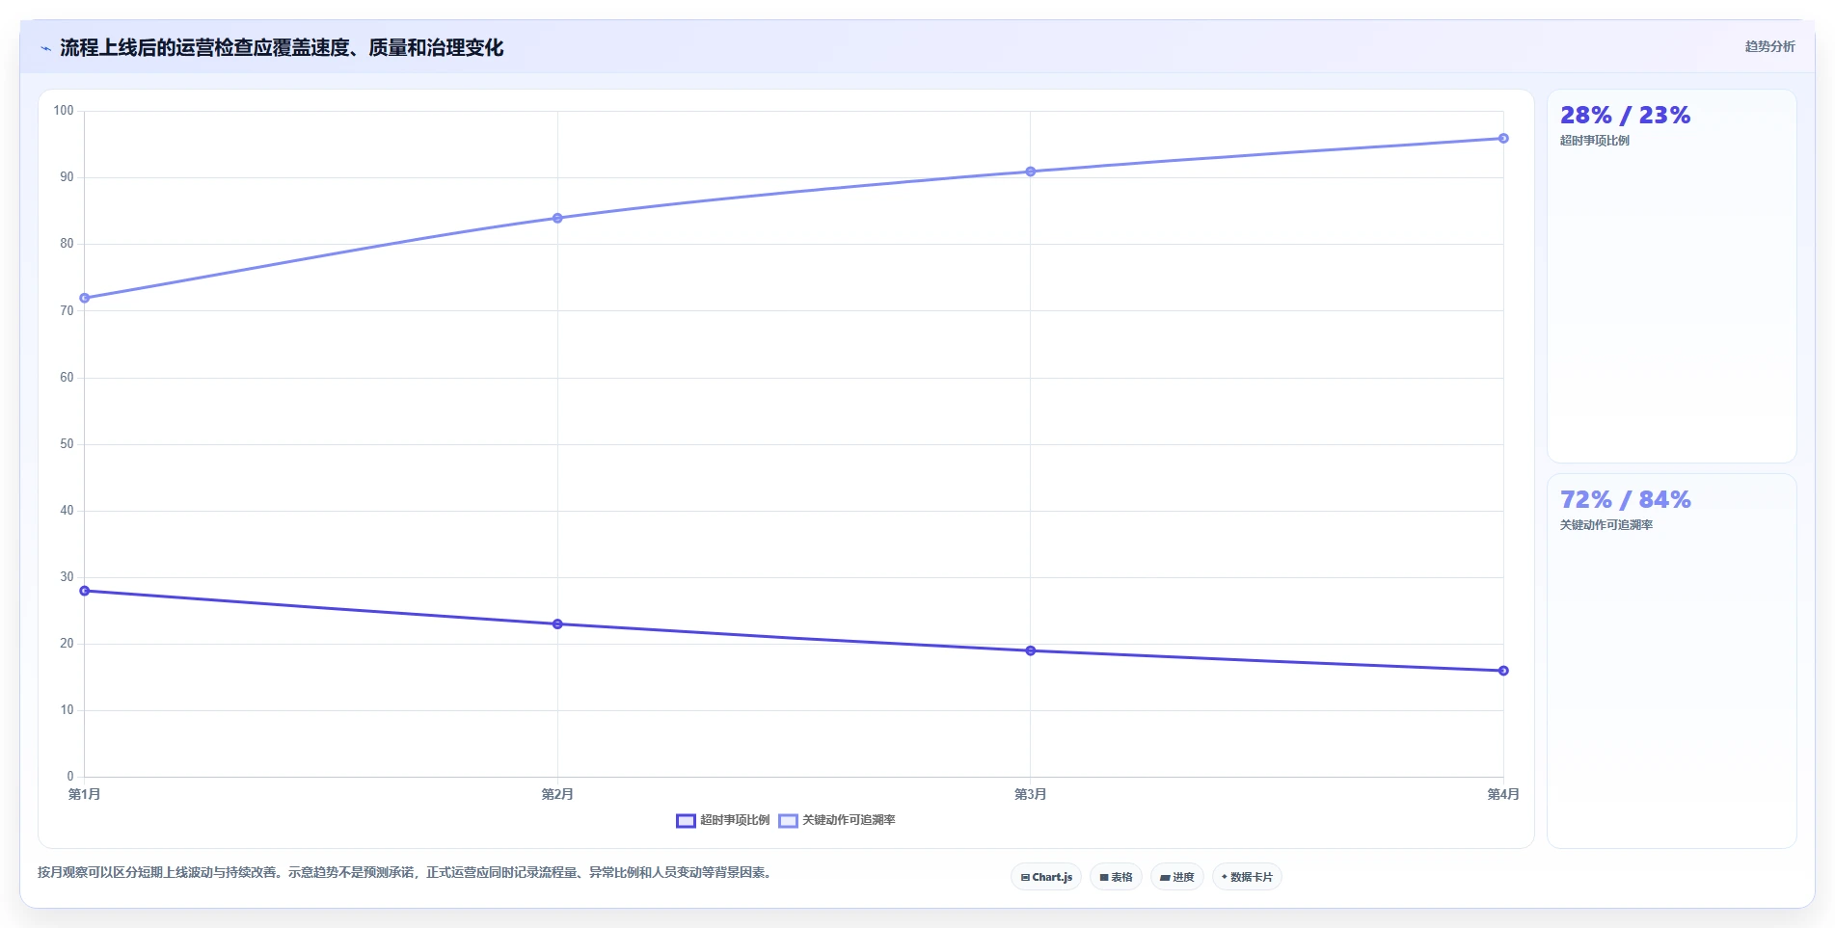Screen dimensions: 1835x928
Task: Click the 超时事项比例 caption in the stat card
Action: pos(1595,141)
